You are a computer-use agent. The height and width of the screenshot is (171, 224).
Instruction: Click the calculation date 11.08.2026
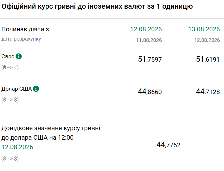click(149, 40)
